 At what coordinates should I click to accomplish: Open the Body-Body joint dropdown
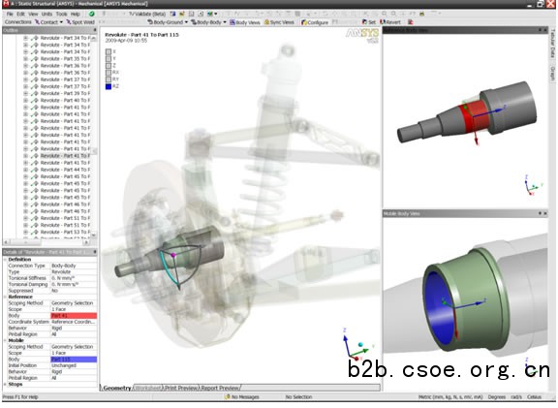tap(208, 22)
